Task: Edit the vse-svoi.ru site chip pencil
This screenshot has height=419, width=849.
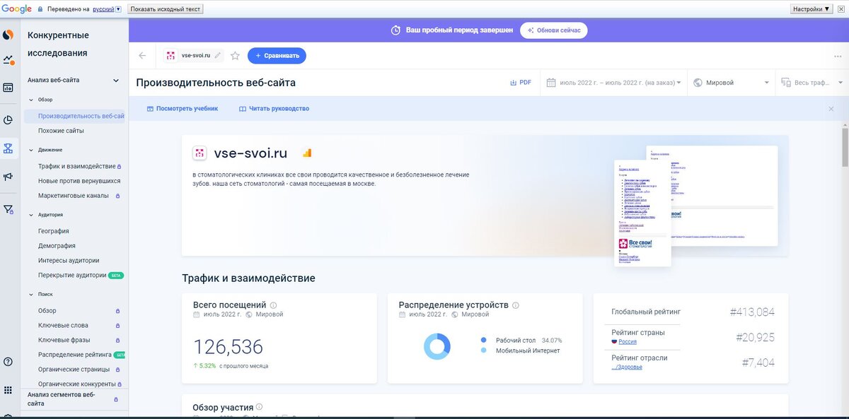Action: pyautogui.click(x=218, y=55)
